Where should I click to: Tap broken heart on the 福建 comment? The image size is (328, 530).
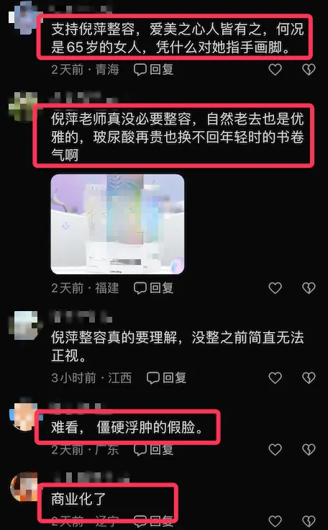click(309, 288)
